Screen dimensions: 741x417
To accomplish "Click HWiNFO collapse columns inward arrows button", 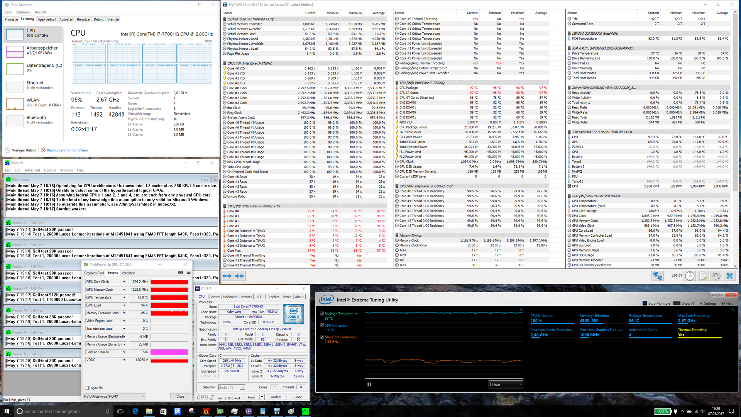I will point(240,276).
